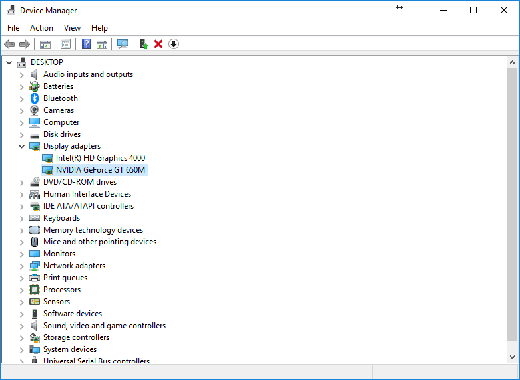Collapse the DESKTOP root node

9,62
